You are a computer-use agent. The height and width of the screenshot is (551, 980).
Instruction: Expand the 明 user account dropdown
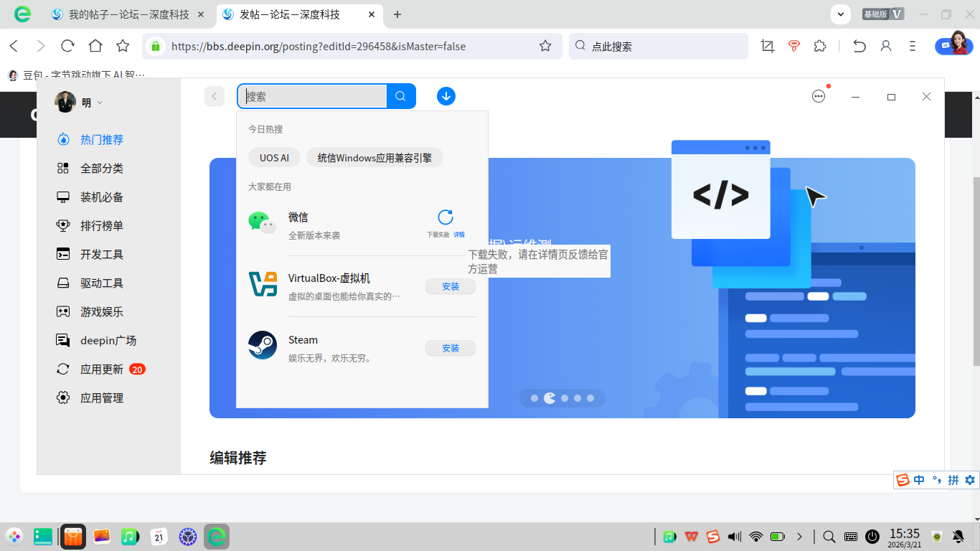click(x=100, y=103)
